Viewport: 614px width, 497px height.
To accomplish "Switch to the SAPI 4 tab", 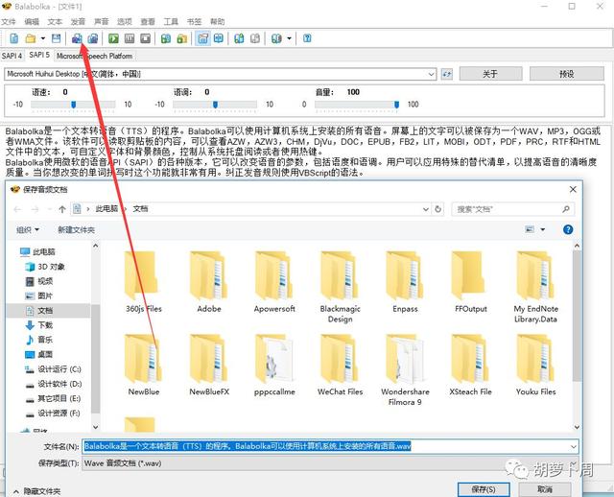I will click(12, 56).
